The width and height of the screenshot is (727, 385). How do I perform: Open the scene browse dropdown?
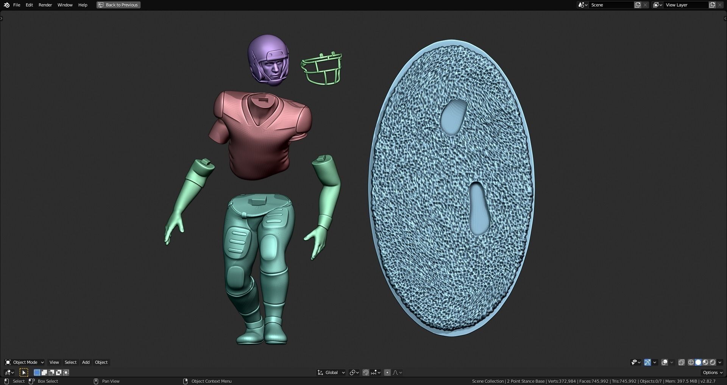(583, 5)
